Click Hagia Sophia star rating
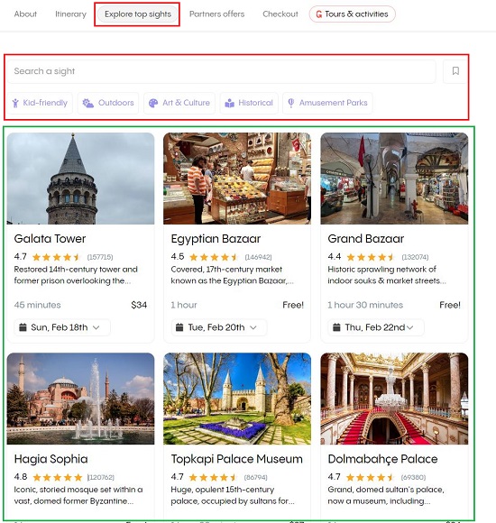Screen dimensions: 496x523 (x=58, y=477)
